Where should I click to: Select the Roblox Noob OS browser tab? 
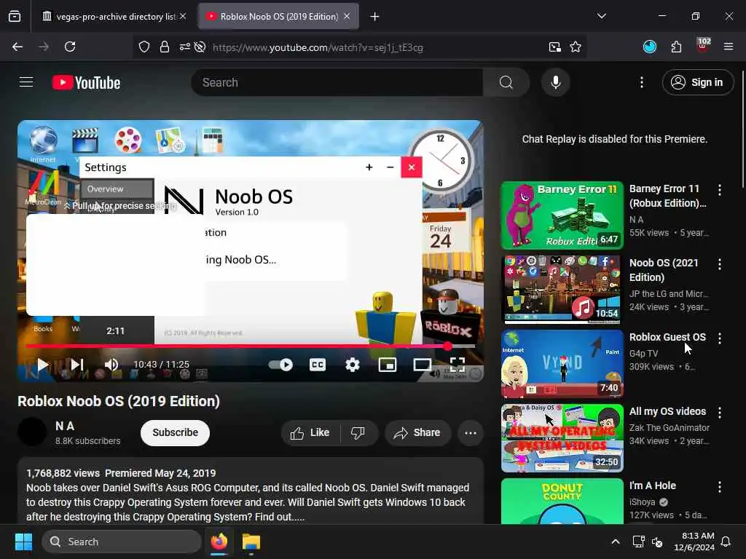pos(278,16)
